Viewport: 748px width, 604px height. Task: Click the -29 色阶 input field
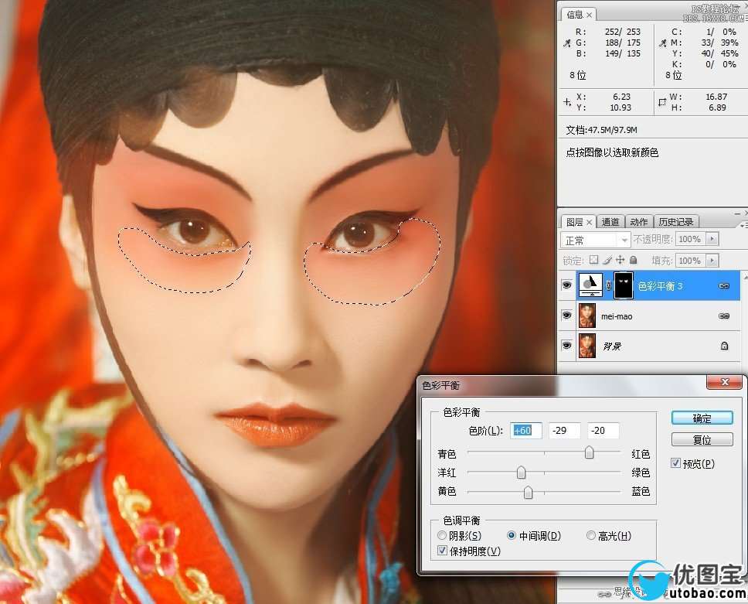click(x=564, y=430)
